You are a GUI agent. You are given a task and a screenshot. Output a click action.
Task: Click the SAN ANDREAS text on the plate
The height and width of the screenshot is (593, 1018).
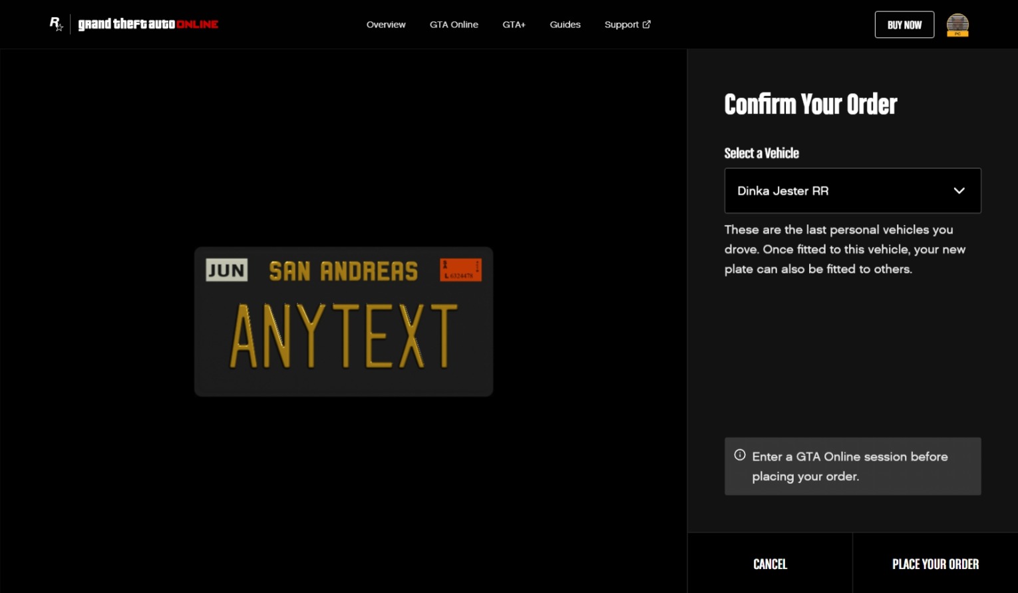click(x=343, y=271)
